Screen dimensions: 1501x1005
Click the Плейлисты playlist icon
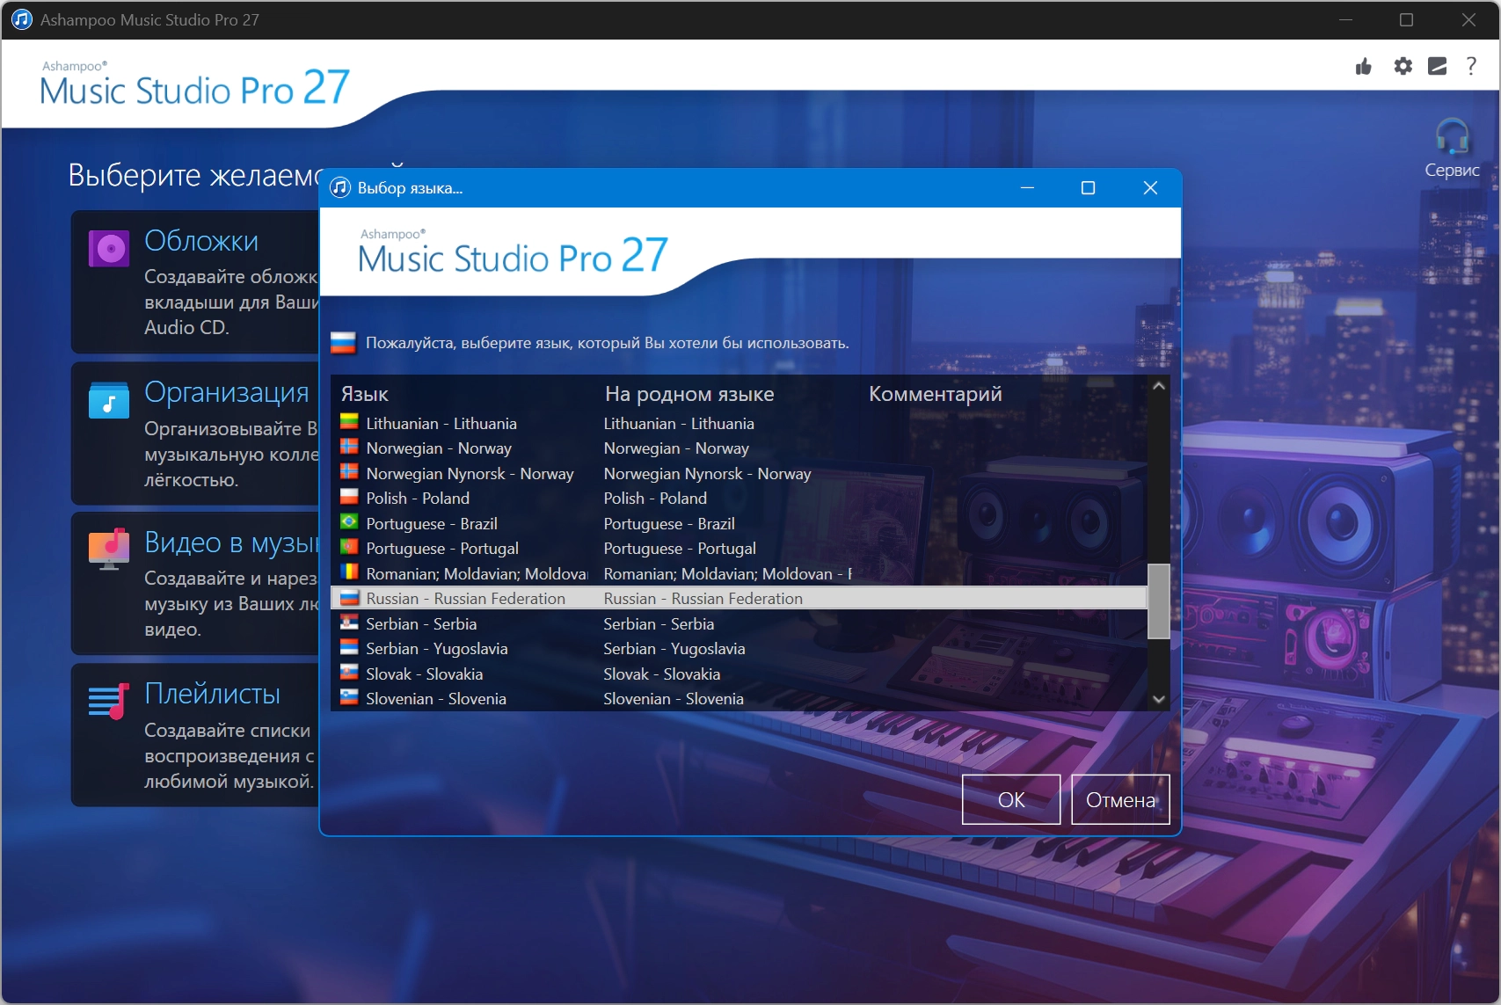[x=109, y=701]
